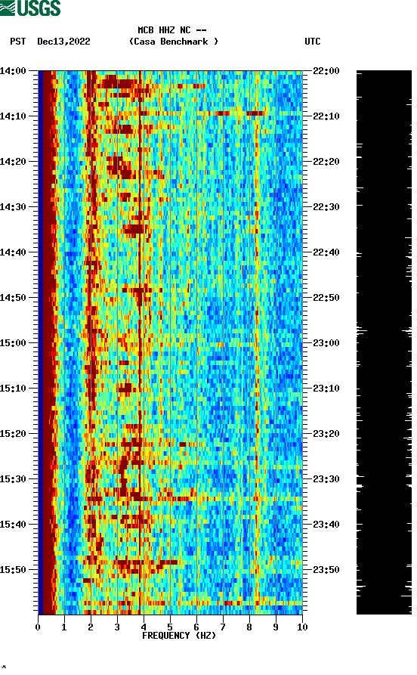Click the 15:40 PST time label
The width and height of the screenshot is (417, 675).
click(13, 525)
